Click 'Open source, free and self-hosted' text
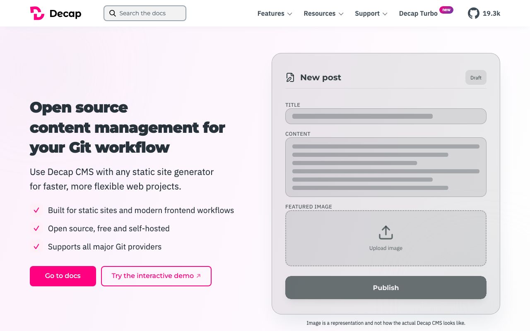 pos(109,228)
